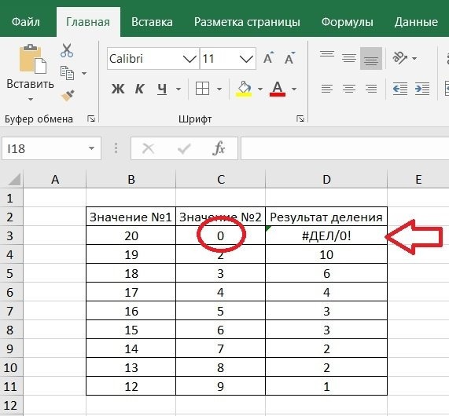Screen dimensions: 449x416
Task: Center text horizontally
Action: [x=349, y=89]
